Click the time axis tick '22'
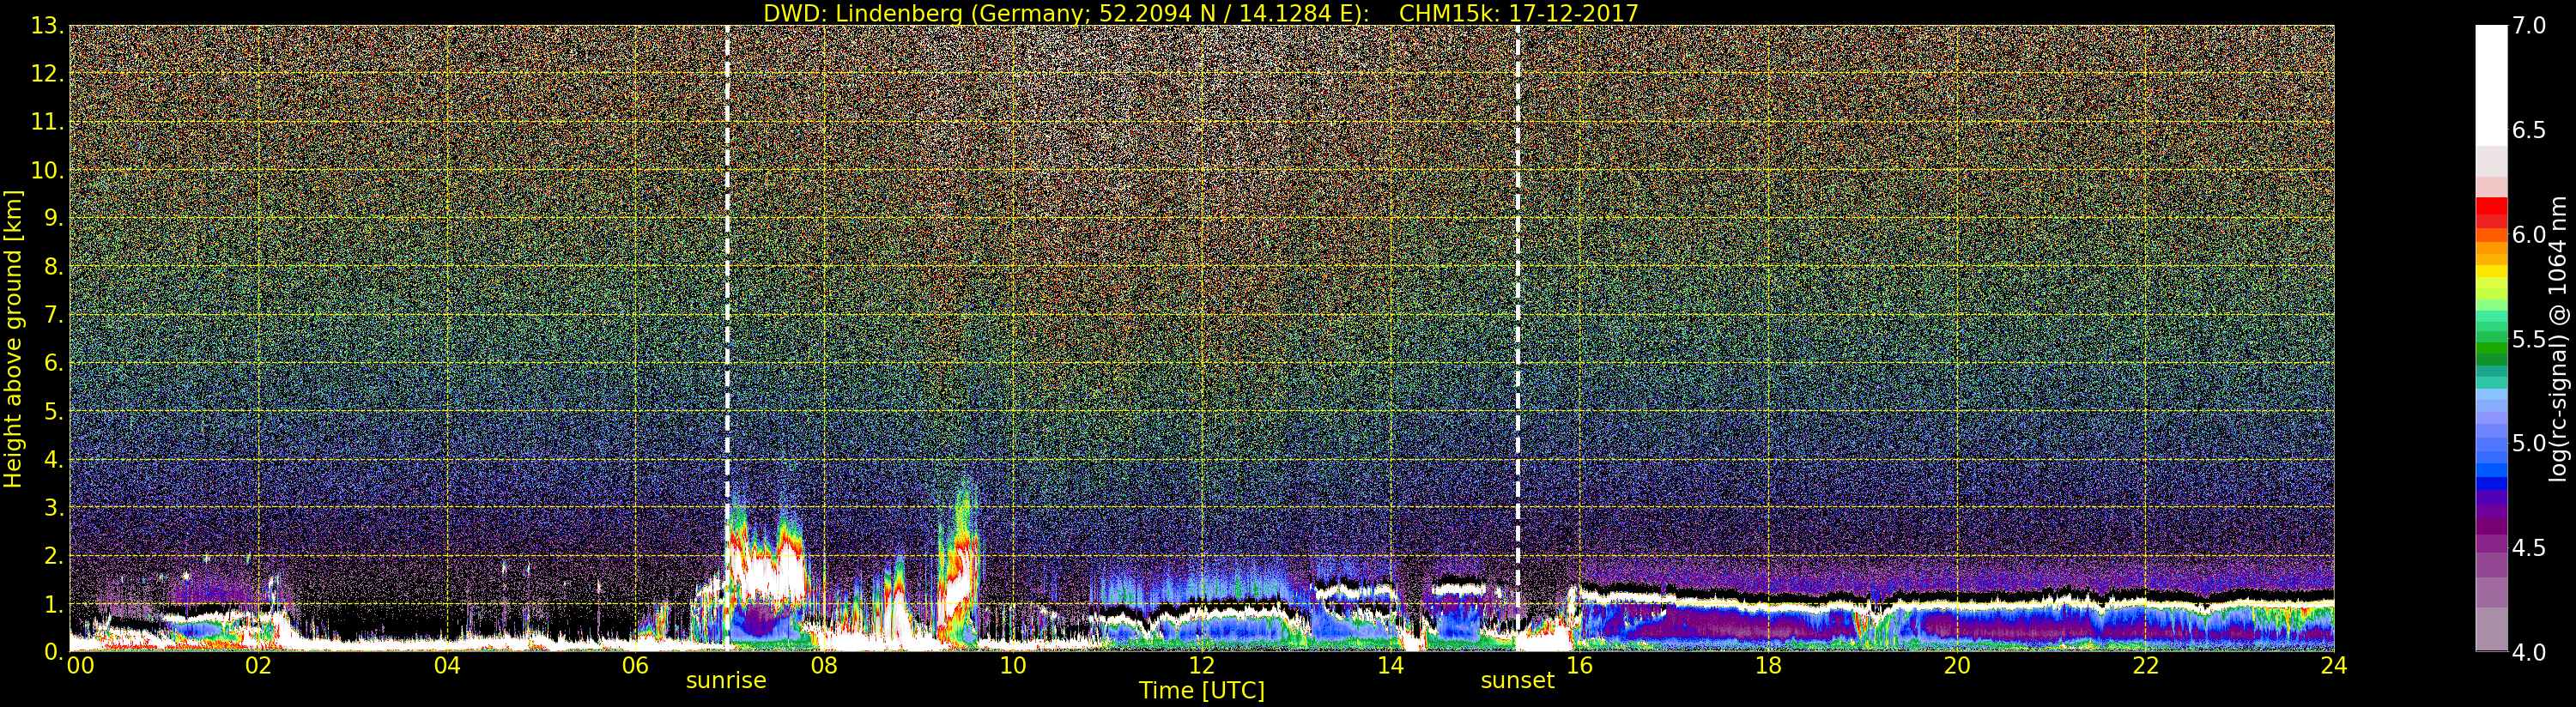Screen dimensions: 2576x707 coord(2146,666)
